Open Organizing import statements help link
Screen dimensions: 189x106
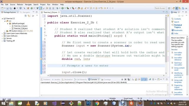pos(178,87)
